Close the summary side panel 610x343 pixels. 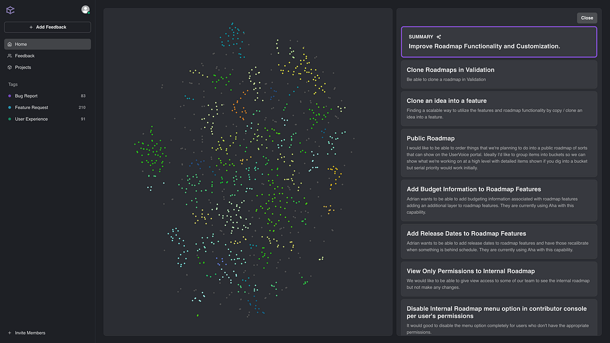(587, 18)
